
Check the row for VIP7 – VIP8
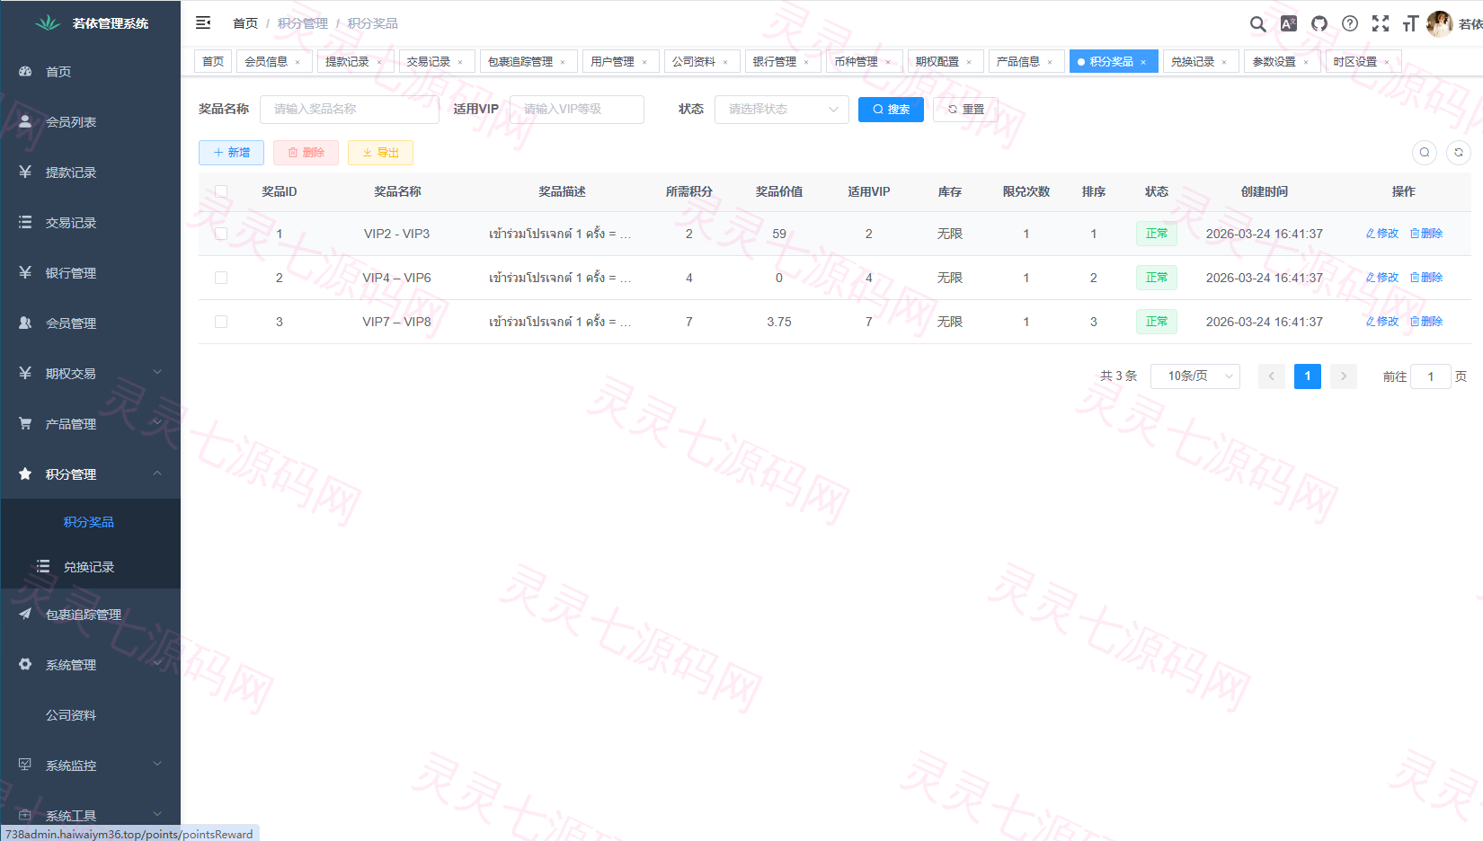[221, 322]
